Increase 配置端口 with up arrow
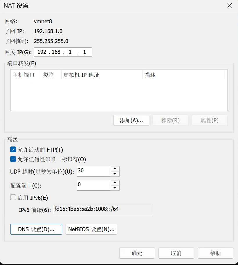 tap(115, 183)
